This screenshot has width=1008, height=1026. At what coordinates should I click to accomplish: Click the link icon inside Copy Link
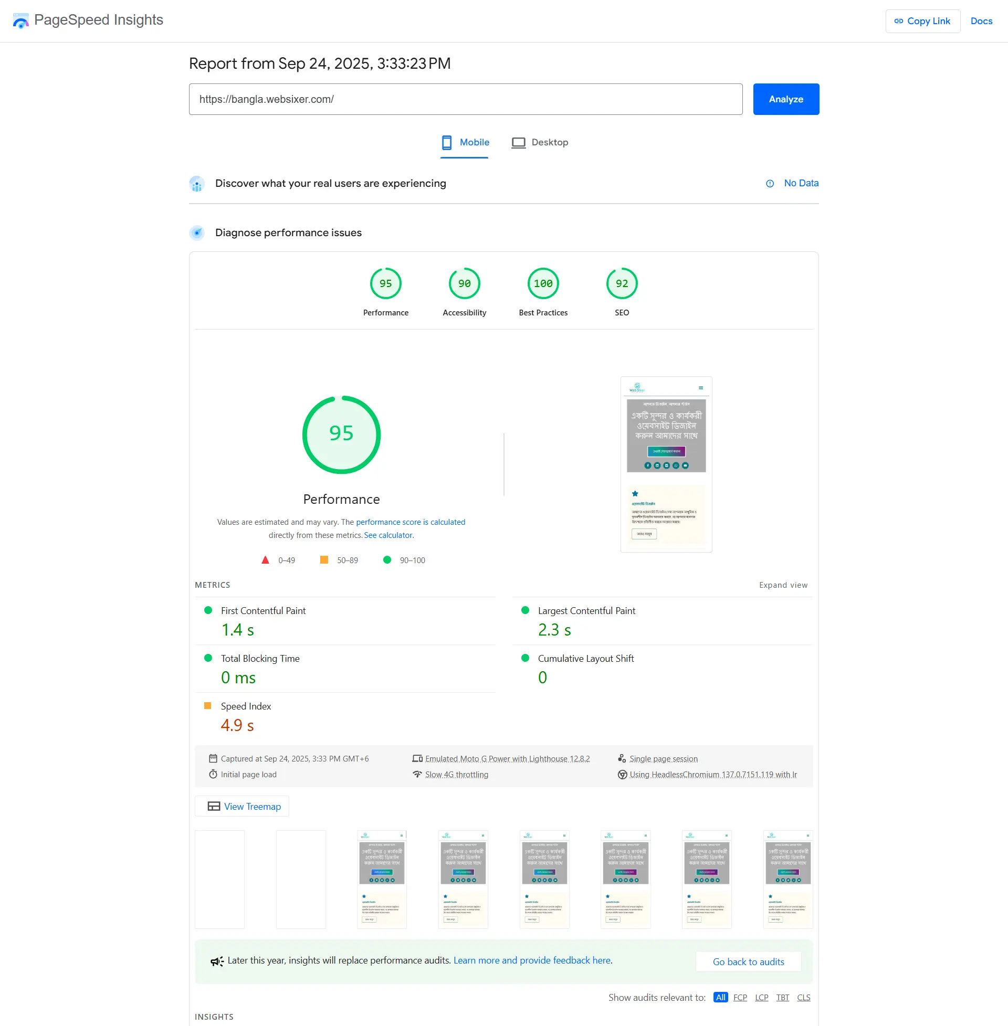click(x=899, y=20)
